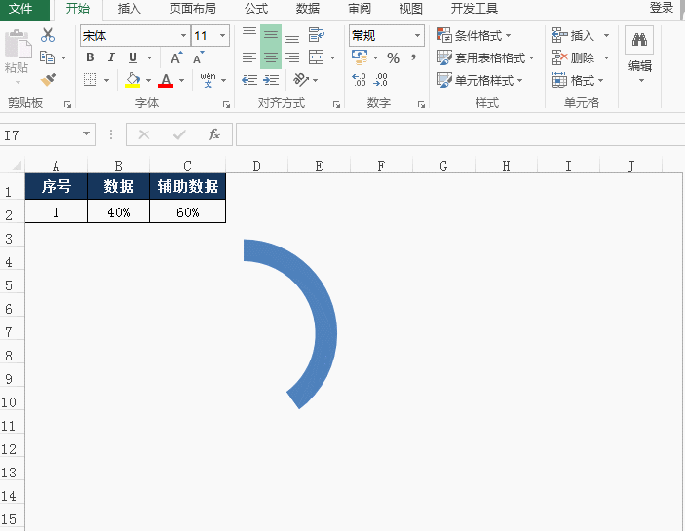Click the Cut scissors icon
The height and width of the screenshot is (531, 685).
pos(48,35)
